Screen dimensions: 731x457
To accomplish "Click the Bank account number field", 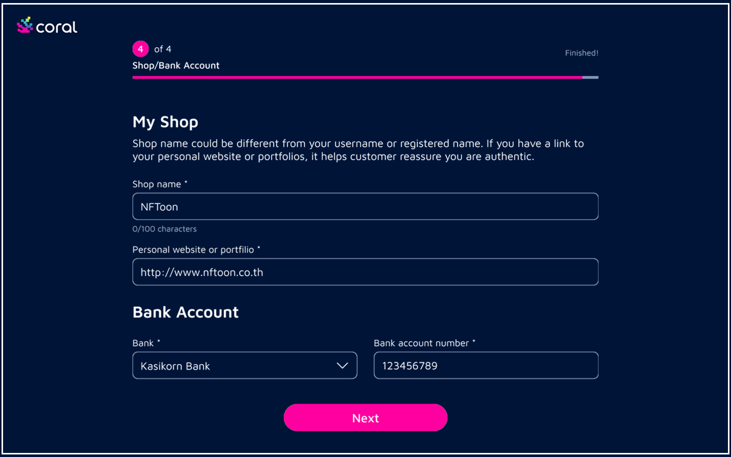I will coord(485,365).
